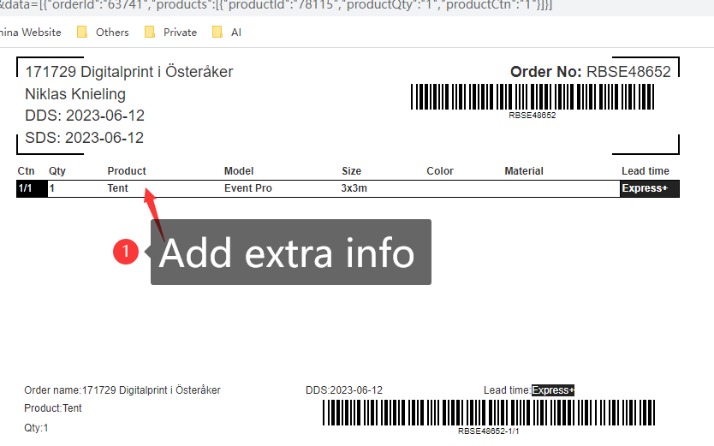Open the China Website bookmark
714x446 pixels.
[x=30, y=33]
